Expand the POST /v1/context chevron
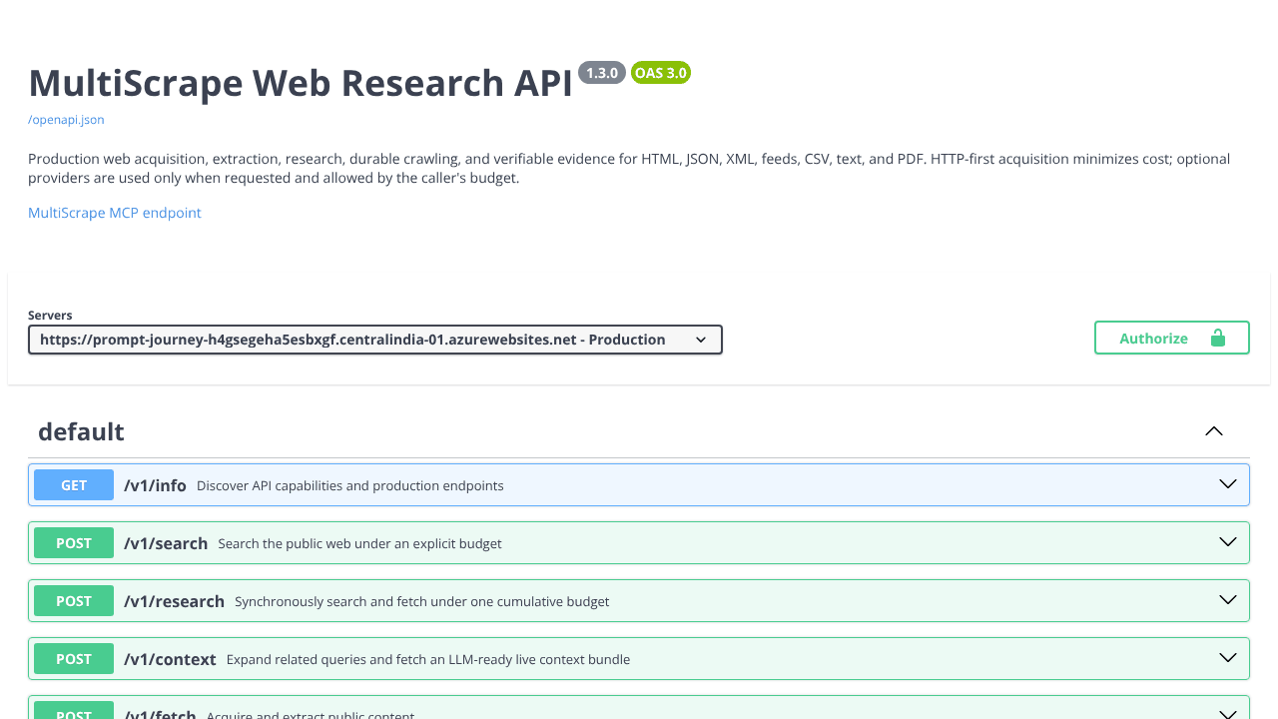Viewport: 1278px width, 719px height. pyautogui.click(x=1228, y=658)
